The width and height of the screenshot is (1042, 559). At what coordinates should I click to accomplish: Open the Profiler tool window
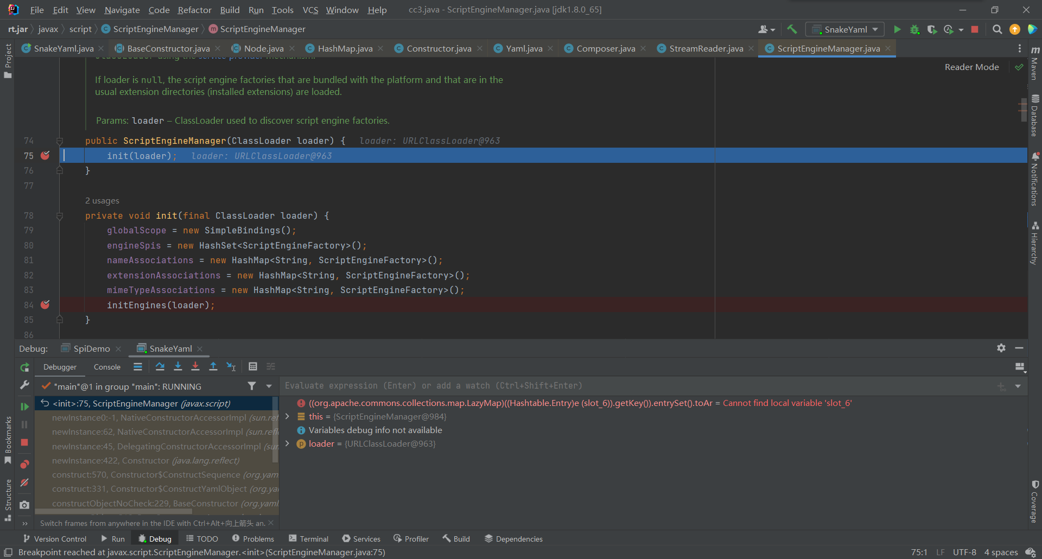(411, 539)
